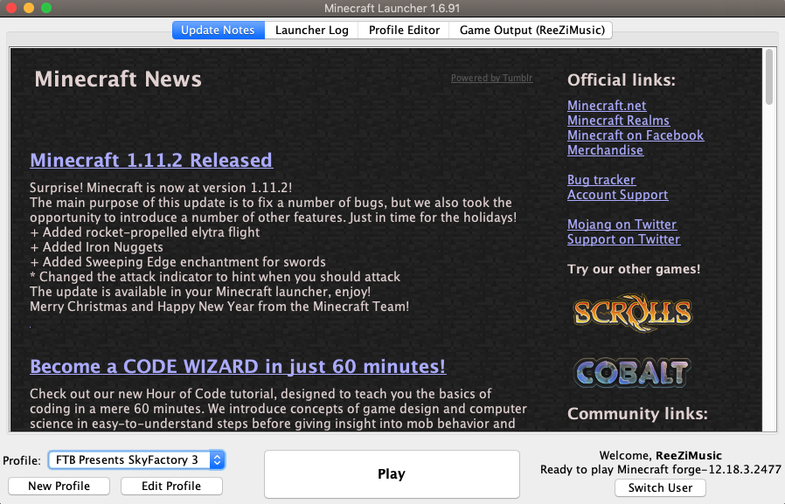
Task: Open the Minecraft Realms link
Action: coord(618,121)
